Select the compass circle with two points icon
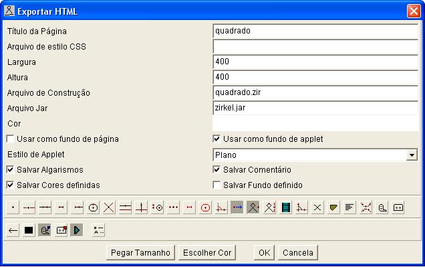 pos(157,208)
